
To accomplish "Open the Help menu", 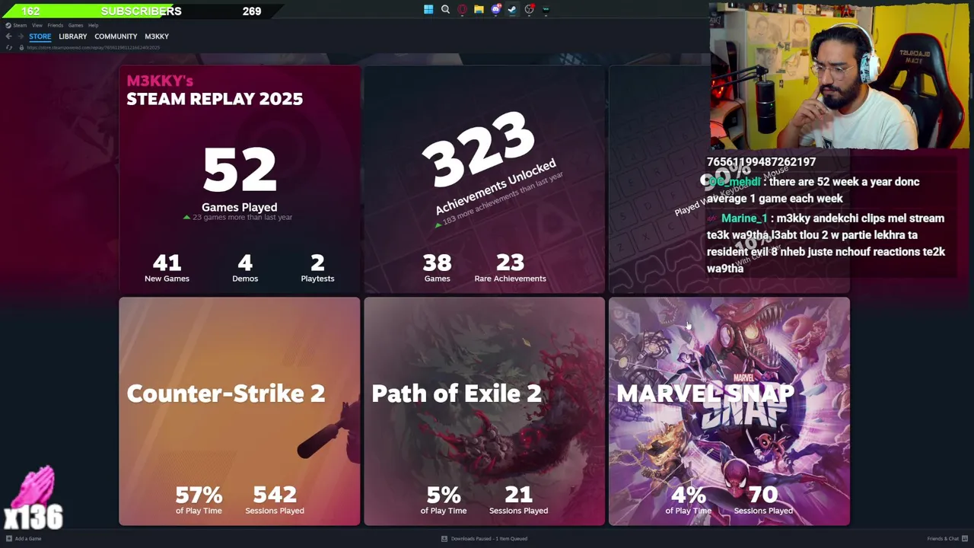I will 93,25.
